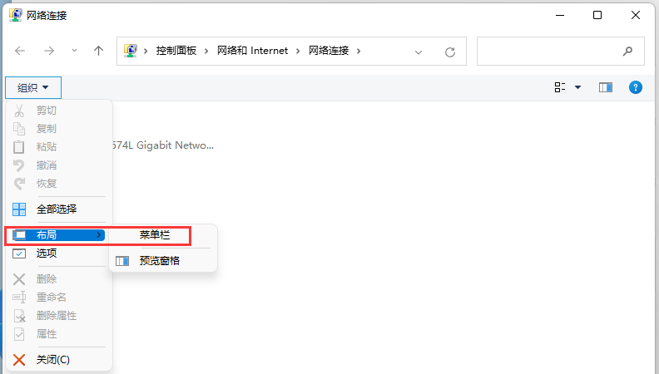The height and width of the screenshot is (374, 659).
Task: Refresh the network connections view
Action: coord(450,52)
